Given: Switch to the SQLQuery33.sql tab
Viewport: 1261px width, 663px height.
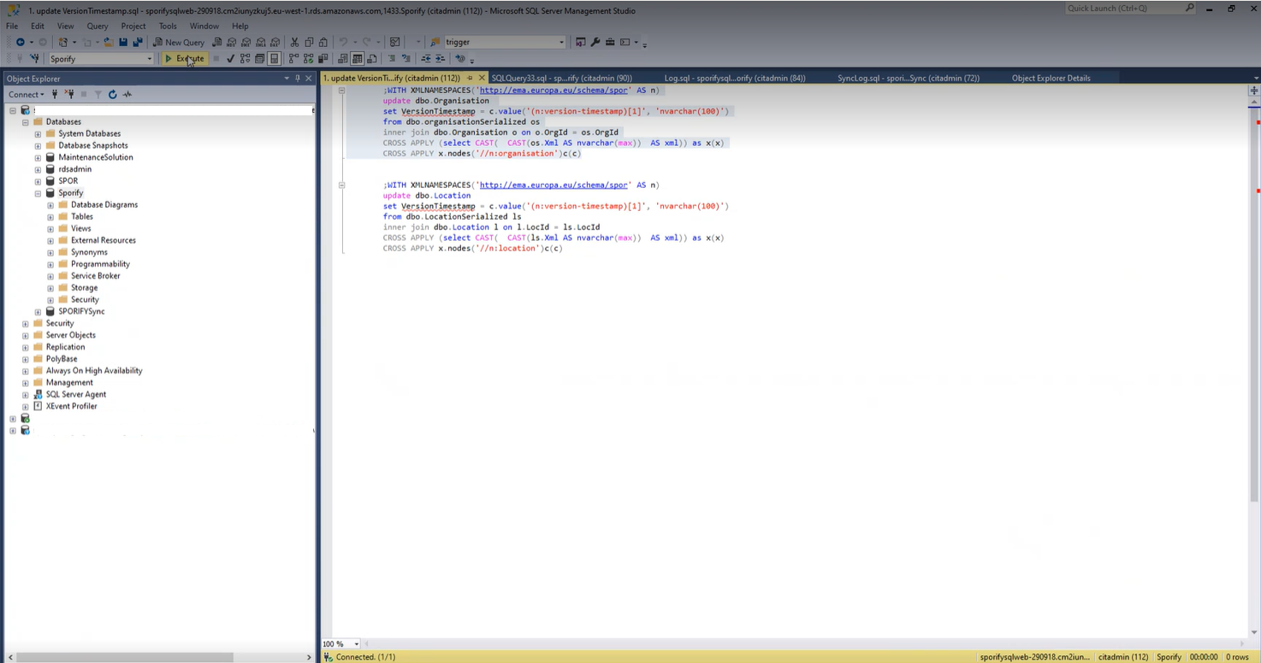Looking at the screenshot, I should (x=560, y=78).
